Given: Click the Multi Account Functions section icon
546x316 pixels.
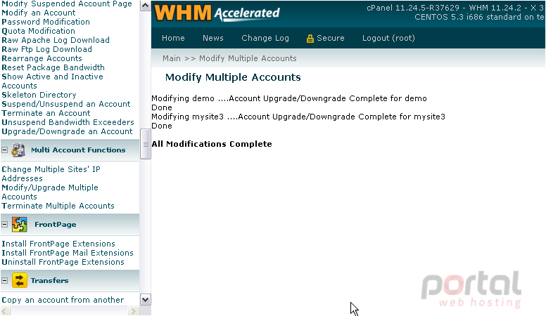Looking at the screenshot, I should point(18,150).
